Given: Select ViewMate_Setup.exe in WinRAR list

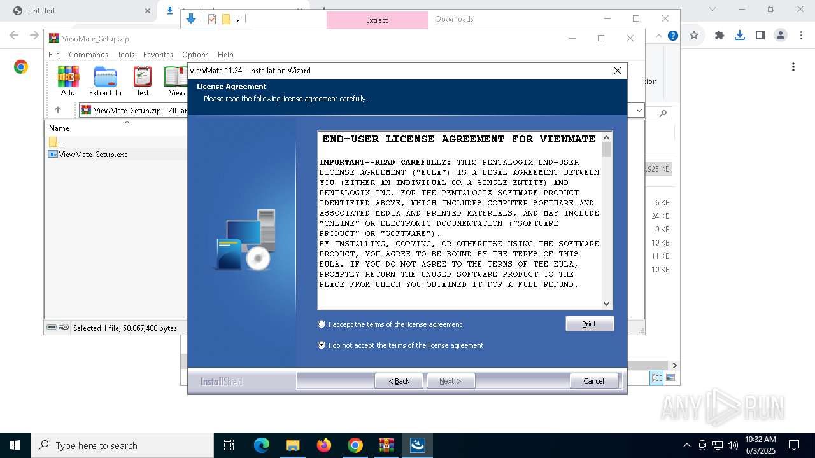Looking at the screenshot, I should (x=116, y=154).
